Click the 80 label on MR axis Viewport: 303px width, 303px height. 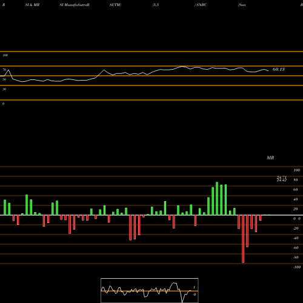click(296, 180)
